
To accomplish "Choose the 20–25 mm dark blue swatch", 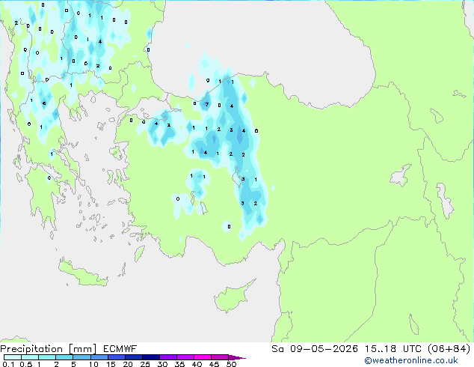I will pyautogui.click(x=134, y=357).
